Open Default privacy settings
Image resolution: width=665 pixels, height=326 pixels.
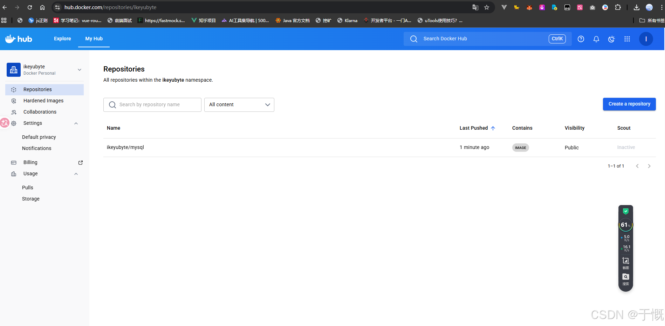39,137
